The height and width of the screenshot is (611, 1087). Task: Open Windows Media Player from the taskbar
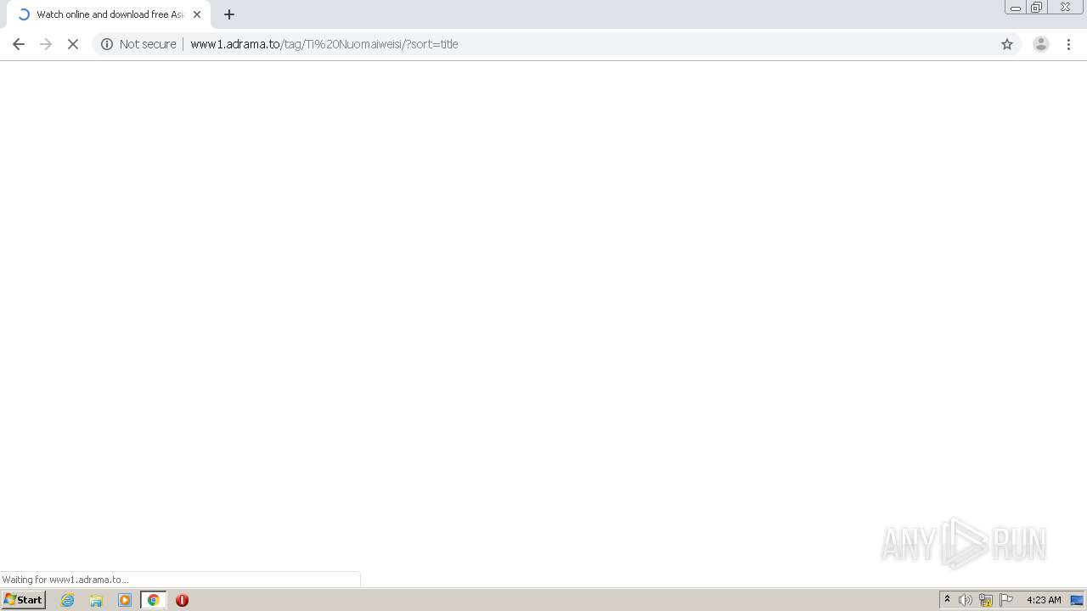pyautogui.click(x=125, y=600)
